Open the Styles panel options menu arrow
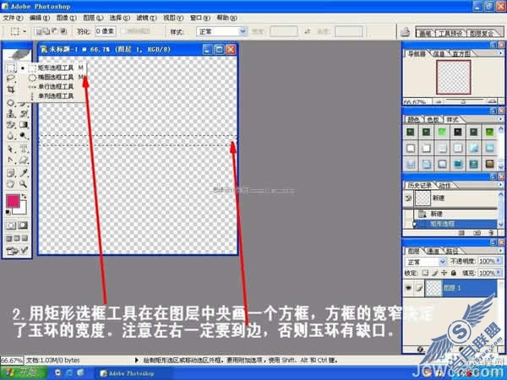 [500, 119]
